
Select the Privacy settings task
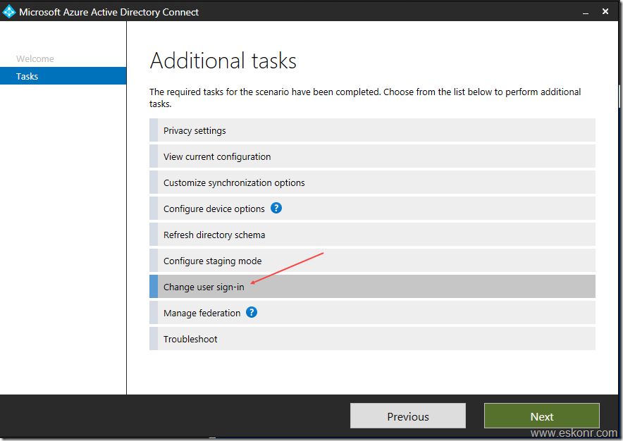click(x=372, y=130)
